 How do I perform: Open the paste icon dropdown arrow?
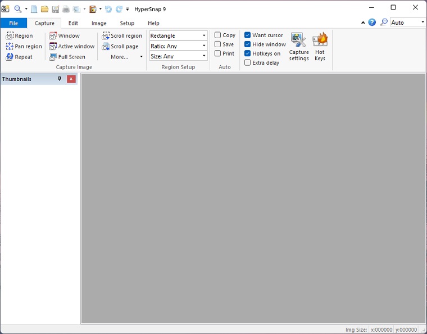(x=101, y=9)
